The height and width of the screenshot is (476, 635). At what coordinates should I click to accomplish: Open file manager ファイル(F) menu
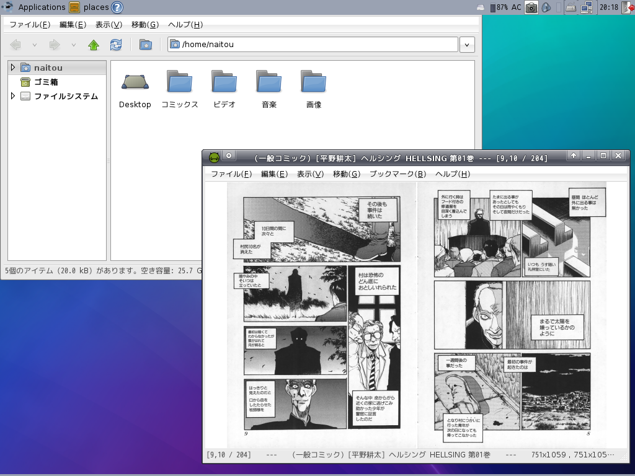pos(30,25)
